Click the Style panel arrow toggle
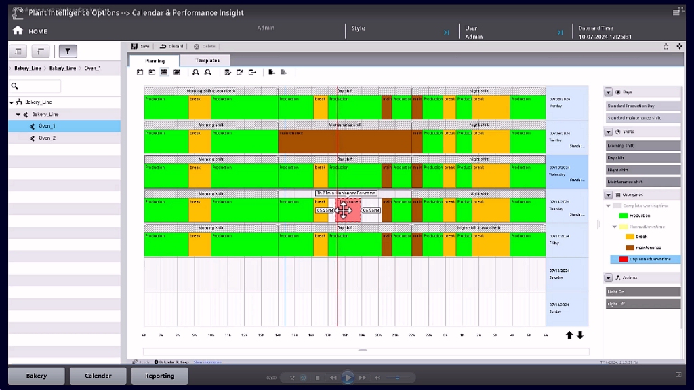 click(x=446, y=33)
